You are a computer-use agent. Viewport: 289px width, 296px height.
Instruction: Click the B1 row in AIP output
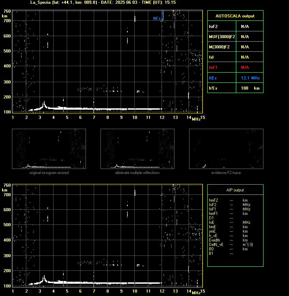pos(221,253)
